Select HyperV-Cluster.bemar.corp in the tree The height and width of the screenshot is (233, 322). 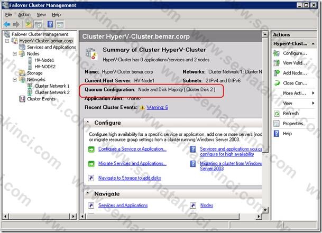pos(46,41)
